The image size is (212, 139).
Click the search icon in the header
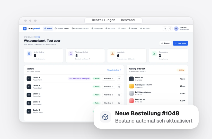coord(165,29)
